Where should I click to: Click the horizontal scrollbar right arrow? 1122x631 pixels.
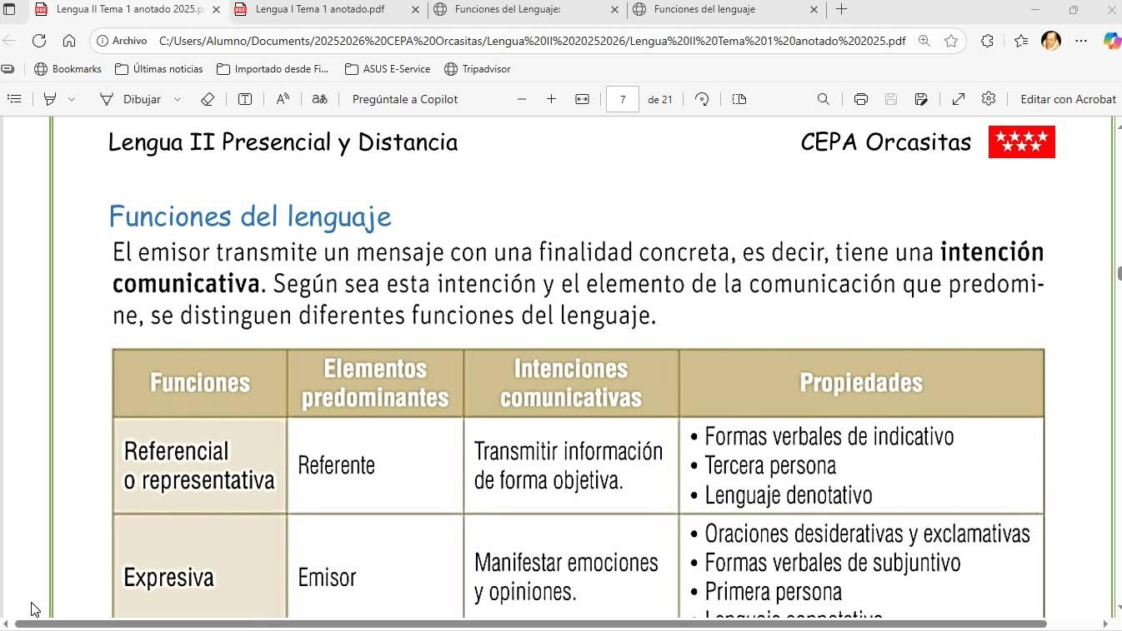point(1105,624)
